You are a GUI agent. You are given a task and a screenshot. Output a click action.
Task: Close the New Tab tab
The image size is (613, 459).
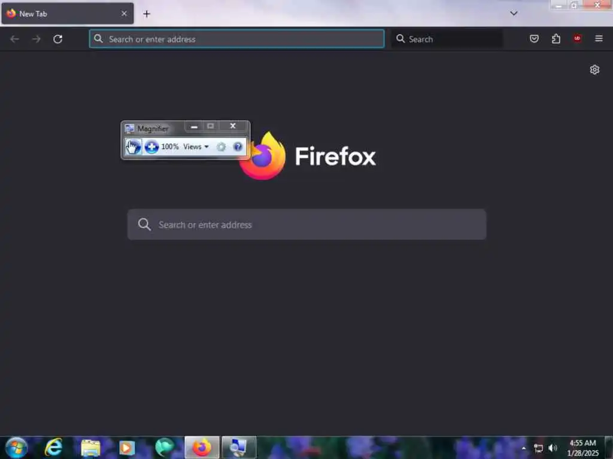click(124, 14)
